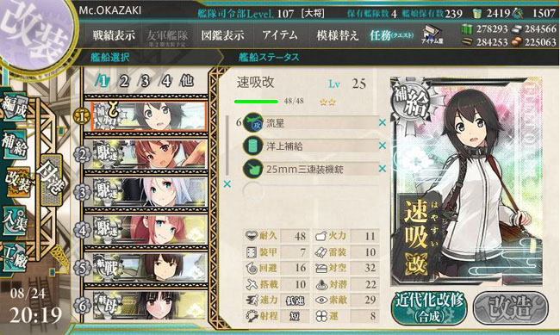Remove the 25mm三連装機銃 equipment with X
The width and height of the screenshot is (560, 335).
pyautogui.click(x=383, y=169)
